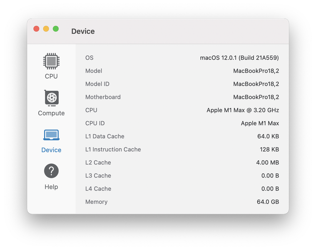This screenshot has width=316, height=250.
Task: Click the Model ID label
Action: click(97, 84)
